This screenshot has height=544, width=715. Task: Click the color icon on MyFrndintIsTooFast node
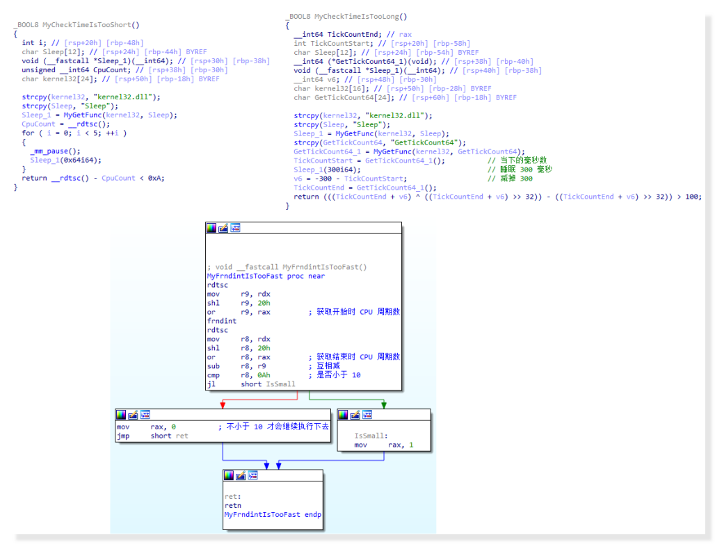[x=212, y=228]
